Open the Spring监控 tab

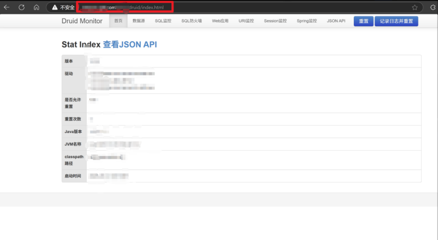click(x=307, y=21)
